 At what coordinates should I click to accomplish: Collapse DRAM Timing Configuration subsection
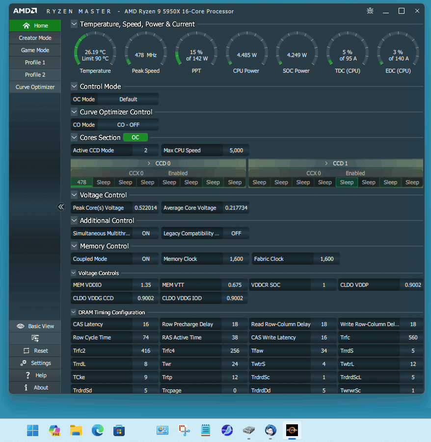click(x=74, y=312)
